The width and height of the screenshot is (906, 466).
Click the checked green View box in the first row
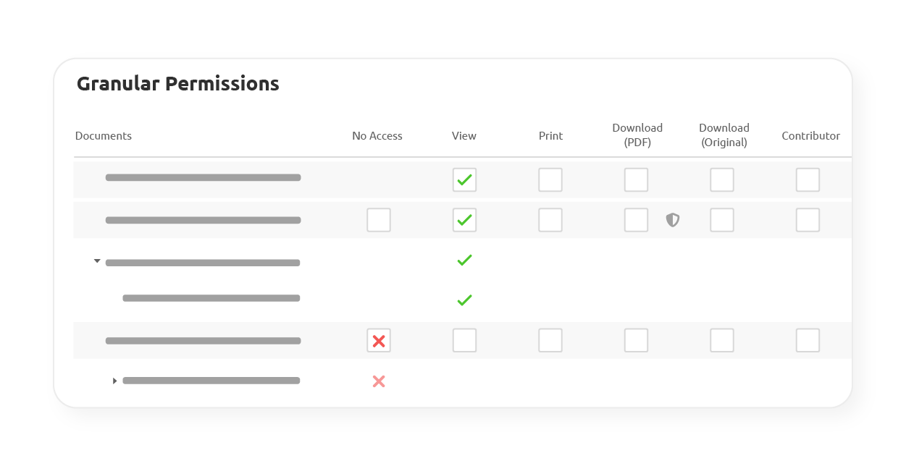point(464,179)
